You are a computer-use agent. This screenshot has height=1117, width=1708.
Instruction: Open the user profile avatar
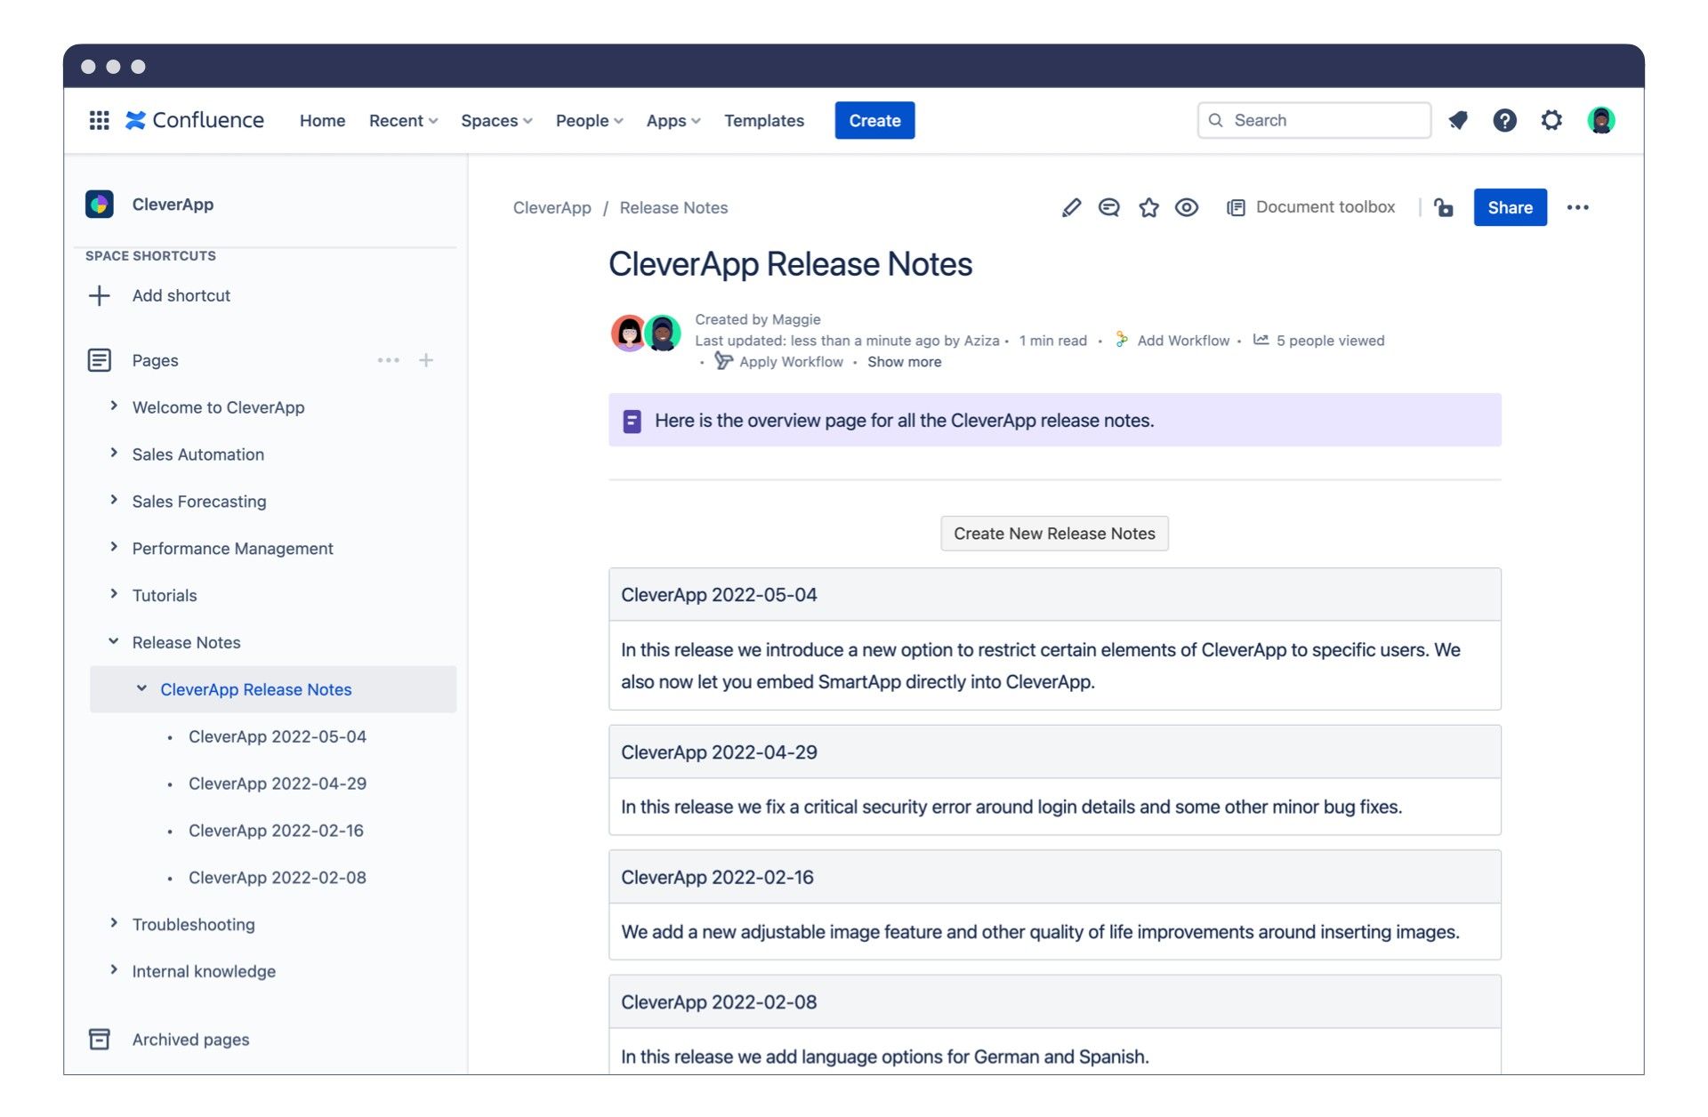tap(1601, 120)
